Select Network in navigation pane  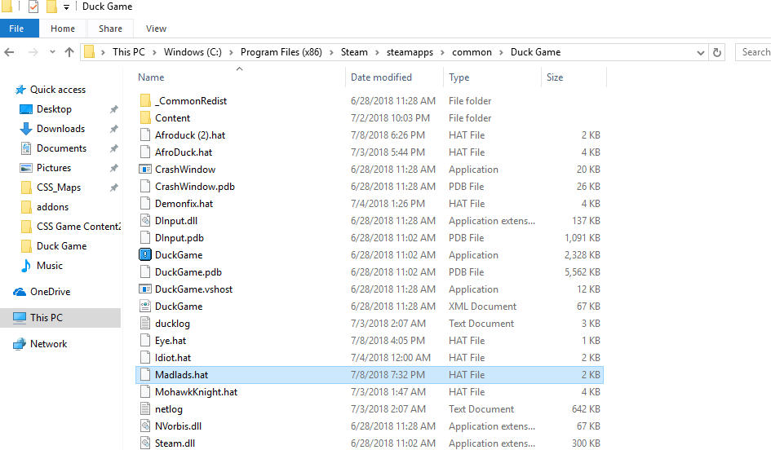coord(48,344)
